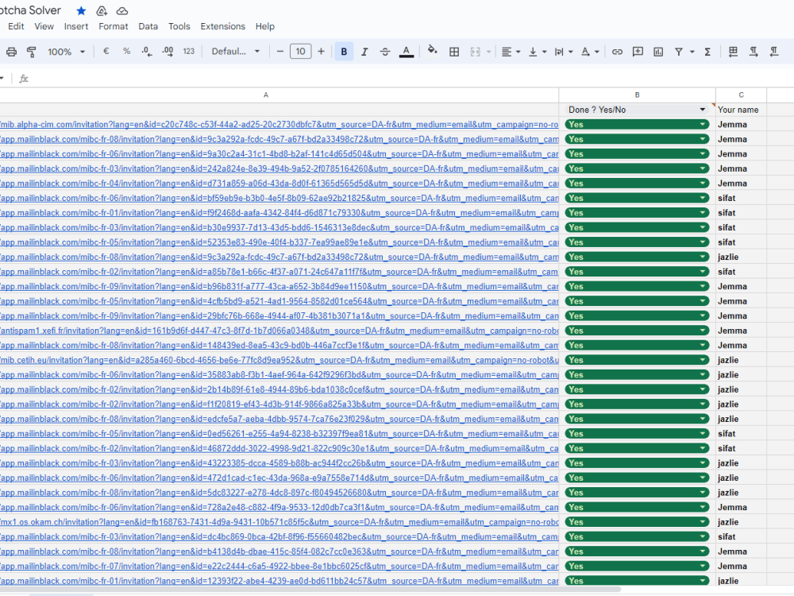Select column B header
794x596 pixels.
pos(637,95)
